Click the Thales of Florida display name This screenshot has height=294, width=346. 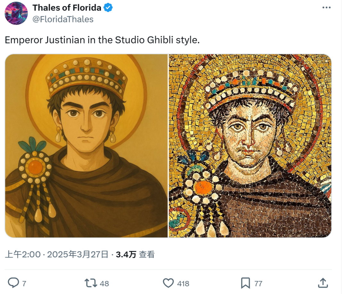(x=67, y=8)
